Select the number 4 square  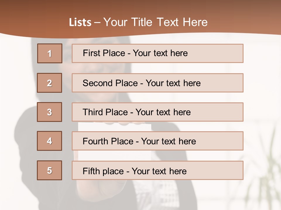click(49, 141)
